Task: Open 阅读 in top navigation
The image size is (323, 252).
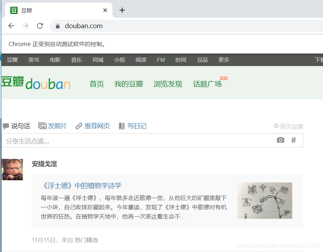Action: pyautogui.click(x=141, y=60)
